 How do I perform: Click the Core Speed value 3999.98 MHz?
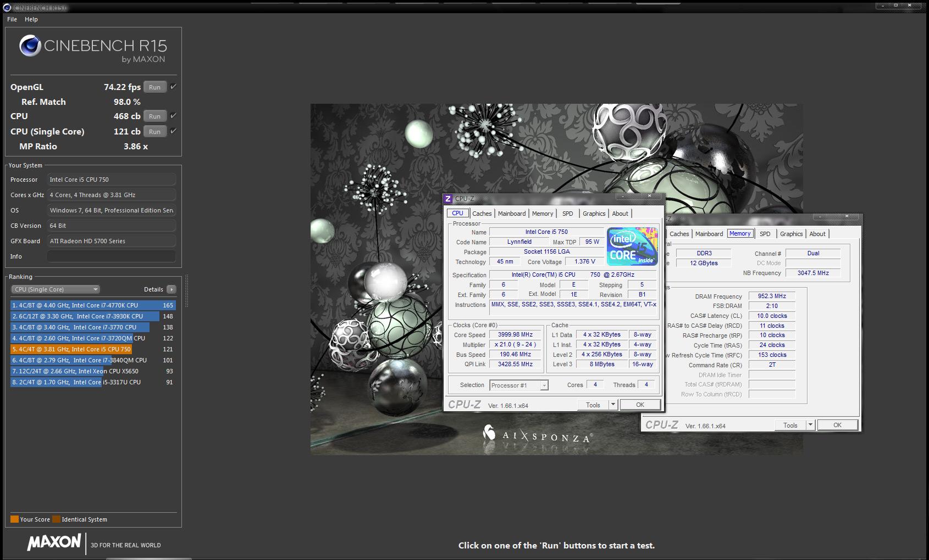point(515,334)
